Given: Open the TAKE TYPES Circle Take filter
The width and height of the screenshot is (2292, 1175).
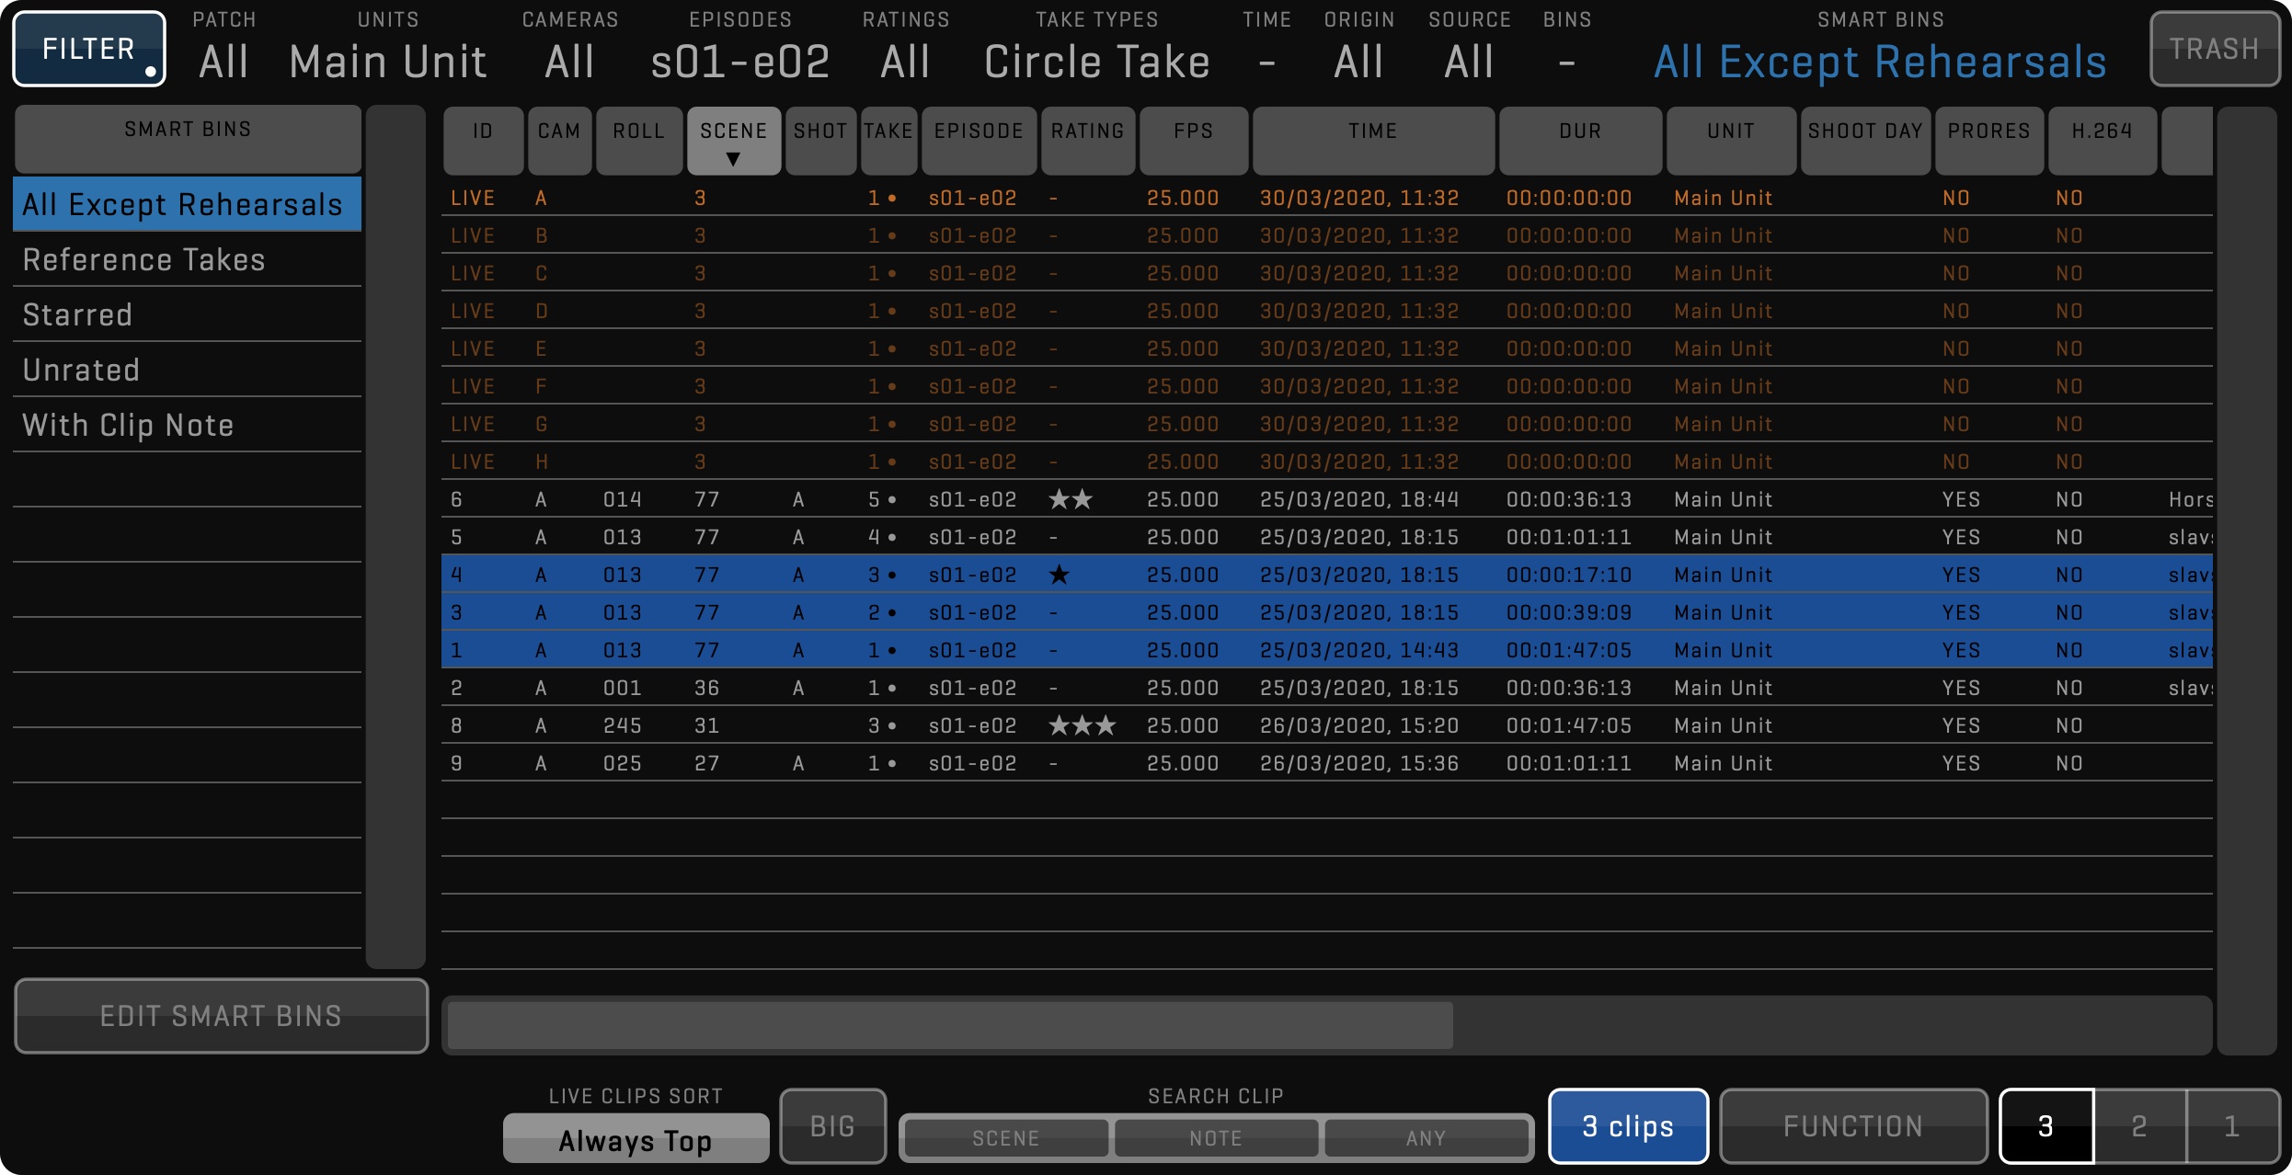Looking at the screenshot, I should point(1096,61).
